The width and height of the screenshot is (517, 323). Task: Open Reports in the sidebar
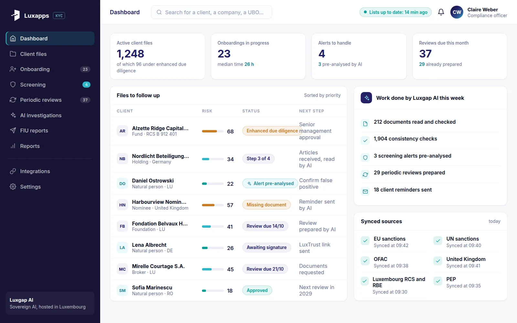pyautogui.click(x=50, y=146)
